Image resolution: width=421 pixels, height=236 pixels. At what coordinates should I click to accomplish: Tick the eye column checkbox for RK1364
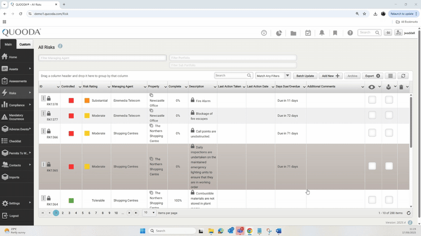372,200
